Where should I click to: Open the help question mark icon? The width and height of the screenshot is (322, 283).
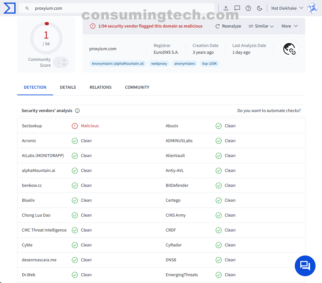click(x=248, y=8)
